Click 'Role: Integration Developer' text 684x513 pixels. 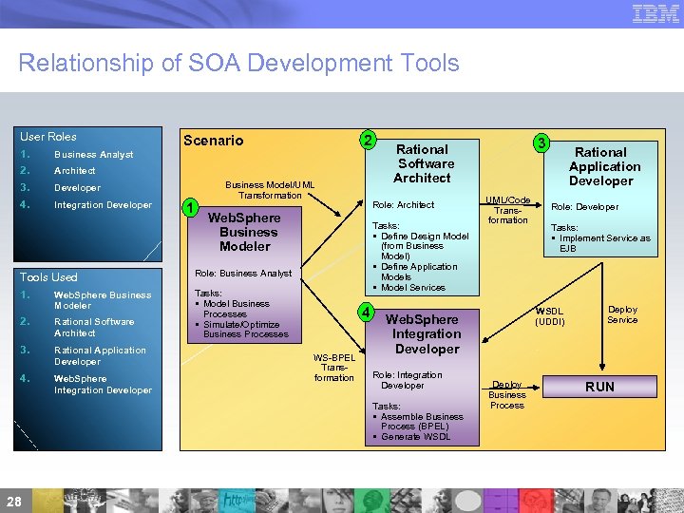coord(407,380)
